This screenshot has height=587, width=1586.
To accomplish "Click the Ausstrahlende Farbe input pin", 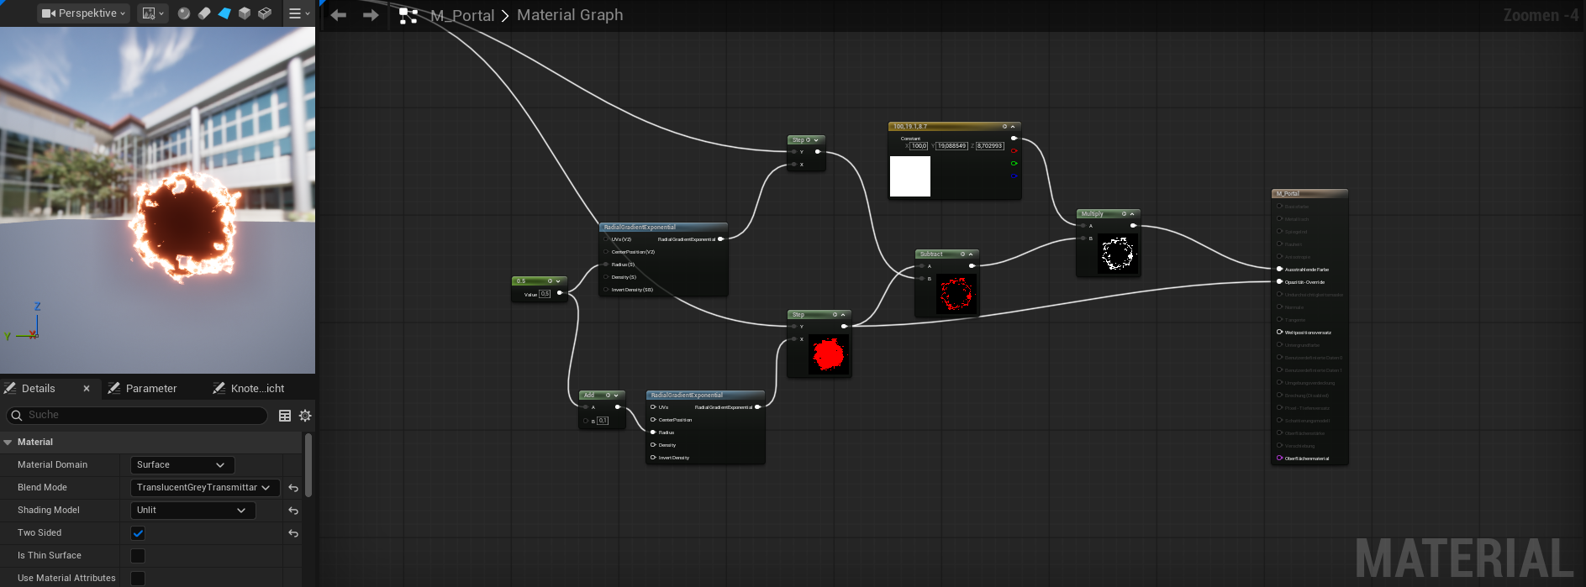I will click(x=1280, y=269).
